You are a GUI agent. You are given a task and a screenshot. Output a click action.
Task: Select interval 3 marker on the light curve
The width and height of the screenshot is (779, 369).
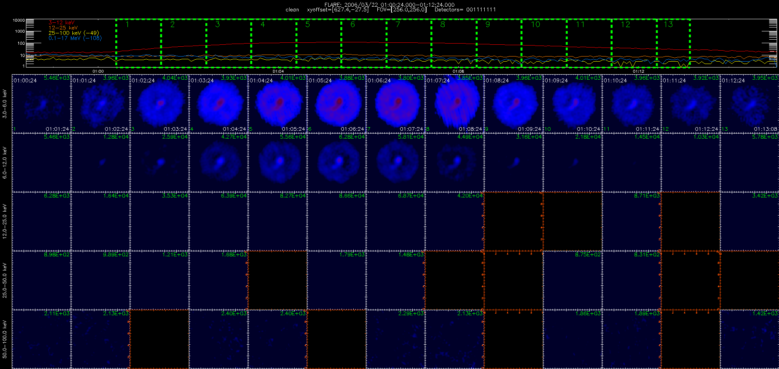pyautogui.click(x=218, y=24)
